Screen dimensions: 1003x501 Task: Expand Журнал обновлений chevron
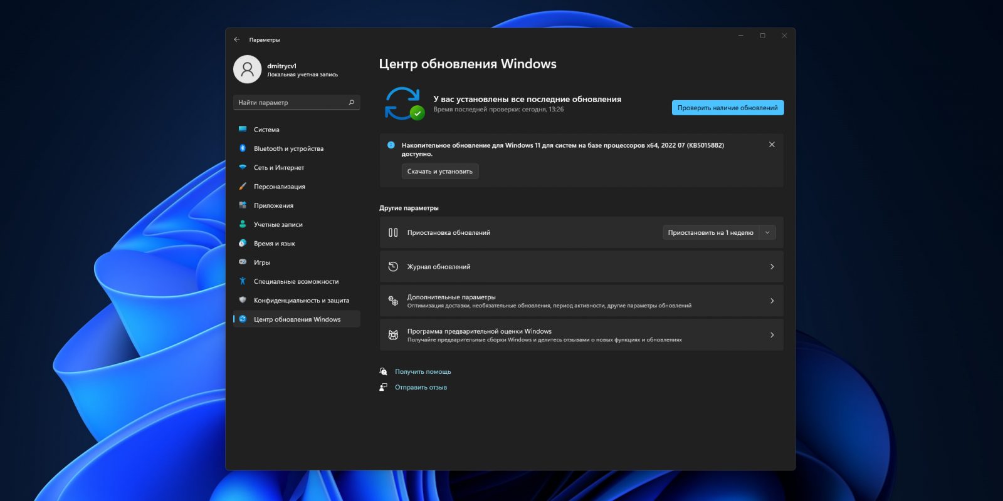pos(772,267)
